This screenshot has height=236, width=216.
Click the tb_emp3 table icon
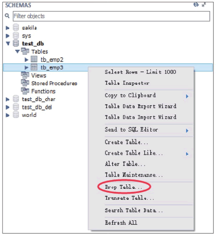tap(34, 67)
